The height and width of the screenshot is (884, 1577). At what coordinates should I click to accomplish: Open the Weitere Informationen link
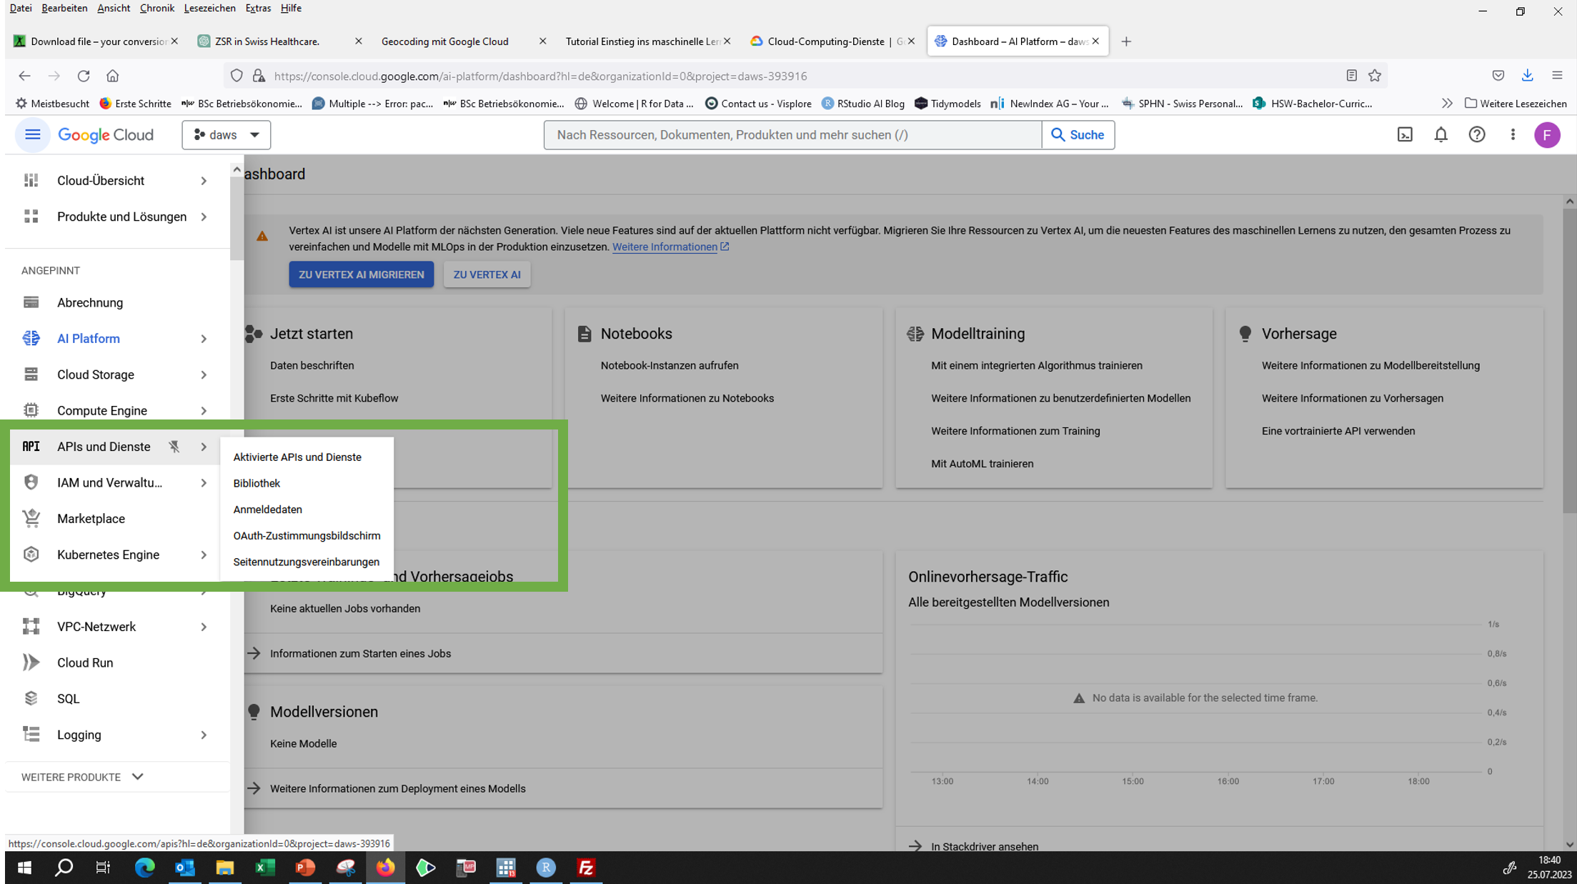[x=665, y=247]
